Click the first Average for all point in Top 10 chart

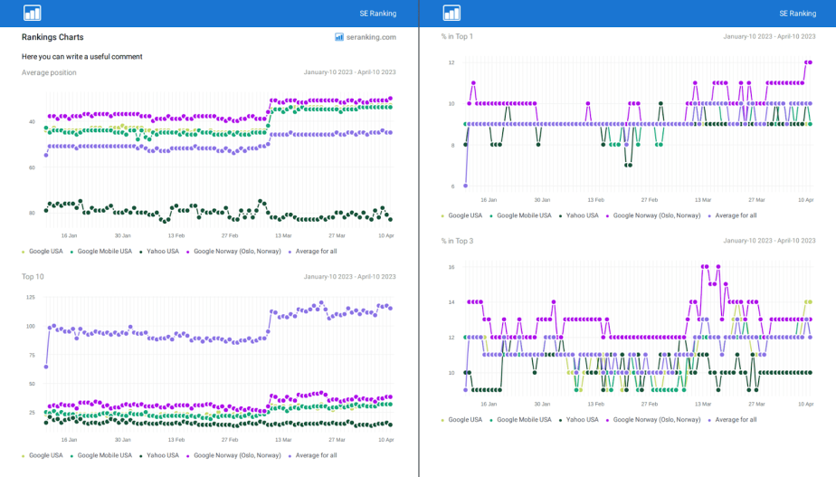pos(46,367)
